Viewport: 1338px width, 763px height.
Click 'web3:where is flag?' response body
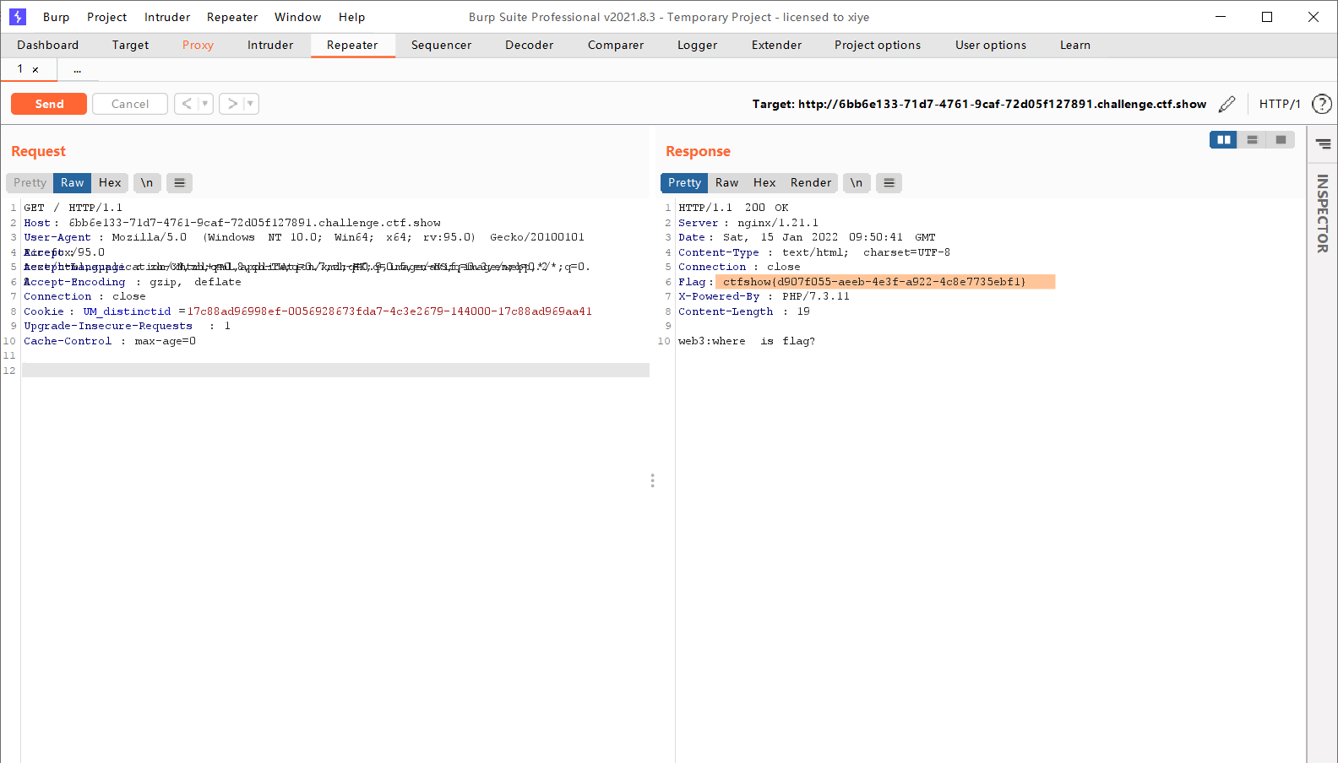pyautogui.click(x=747, y=341)
